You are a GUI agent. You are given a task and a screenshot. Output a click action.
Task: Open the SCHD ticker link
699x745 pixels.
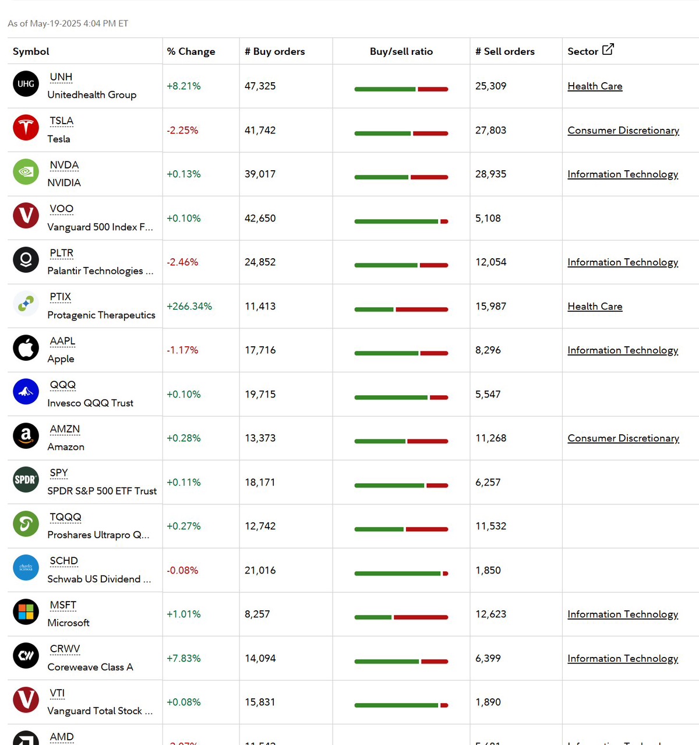coord(64,561)
